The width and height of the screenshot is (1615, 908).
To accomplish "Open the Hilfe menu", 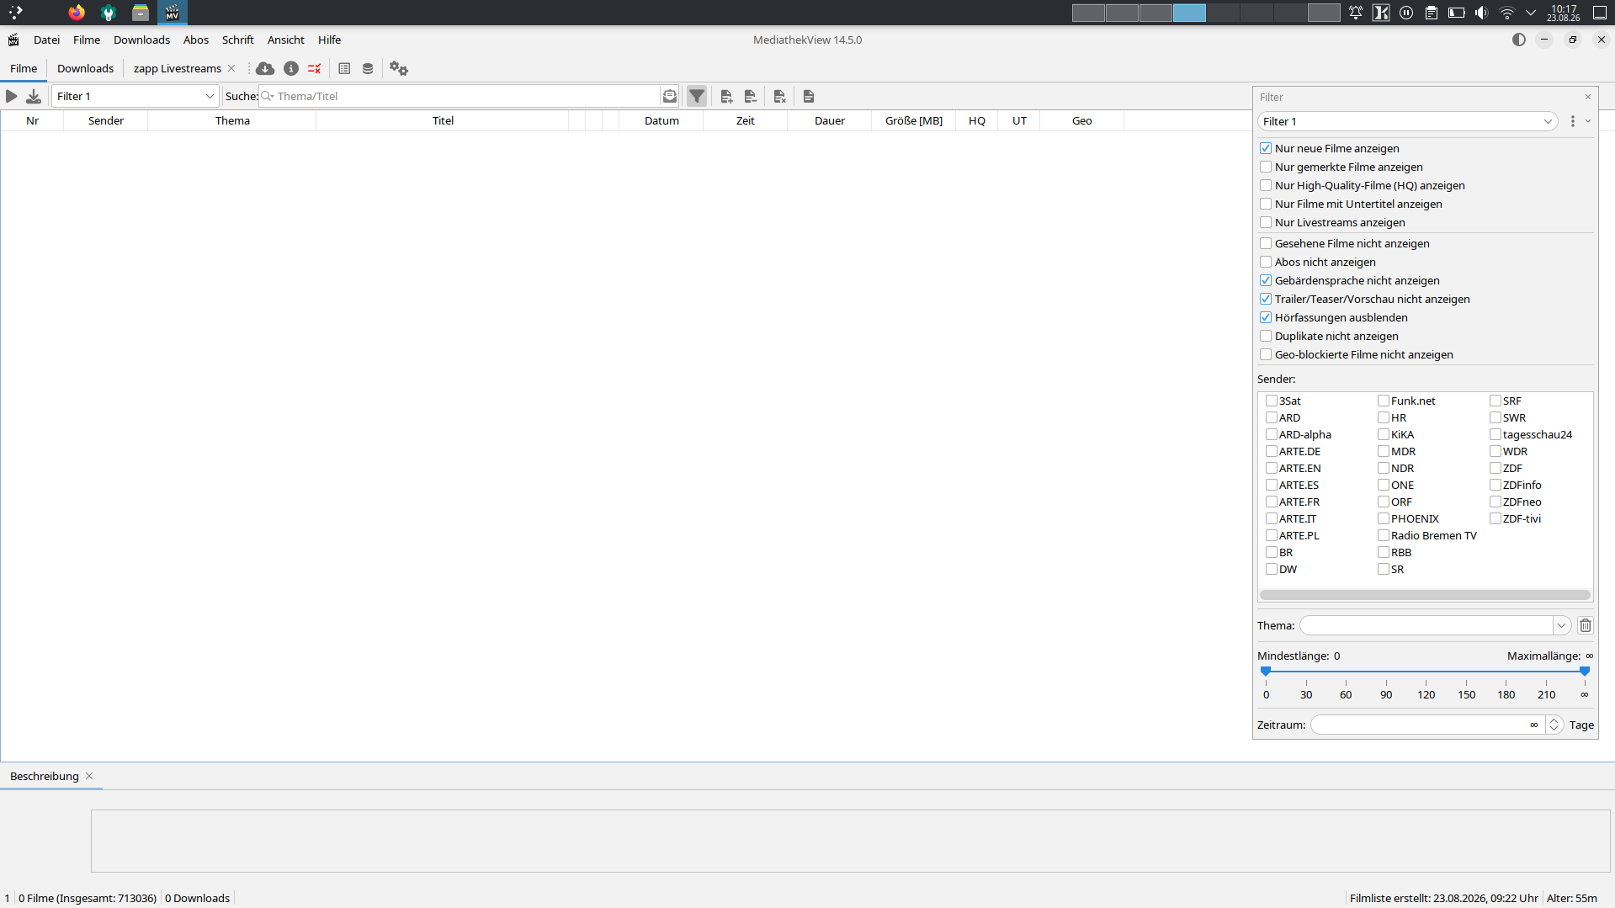I will tap(330, 40).
